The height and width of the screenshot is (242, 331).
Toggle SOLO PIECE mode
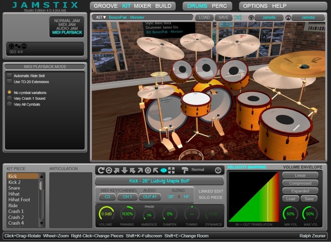pyautogui.click(x=211, y=197)
